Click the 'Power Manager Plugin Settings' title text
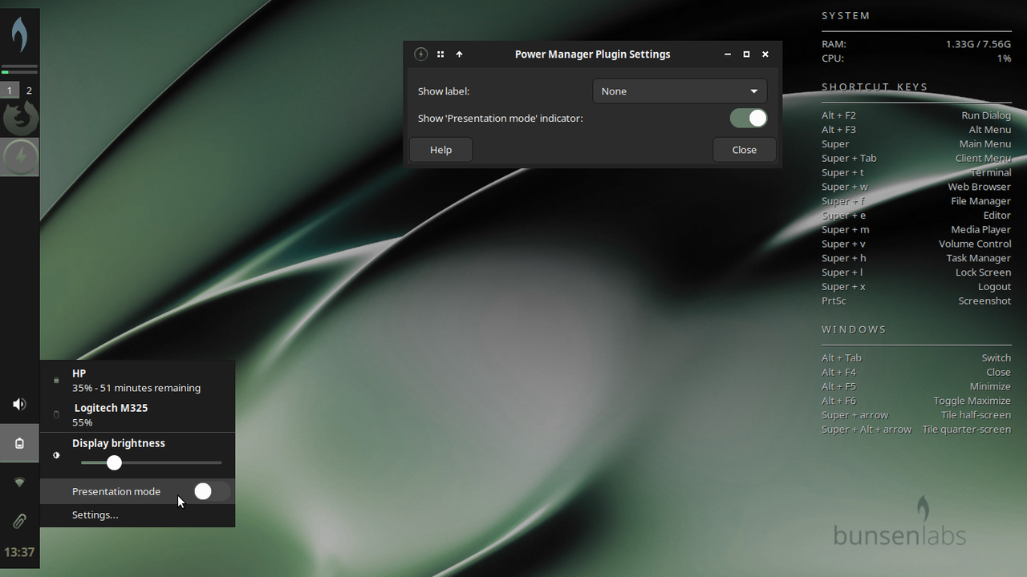Viewport: 1027px width, 577px height. coord(592,54)
